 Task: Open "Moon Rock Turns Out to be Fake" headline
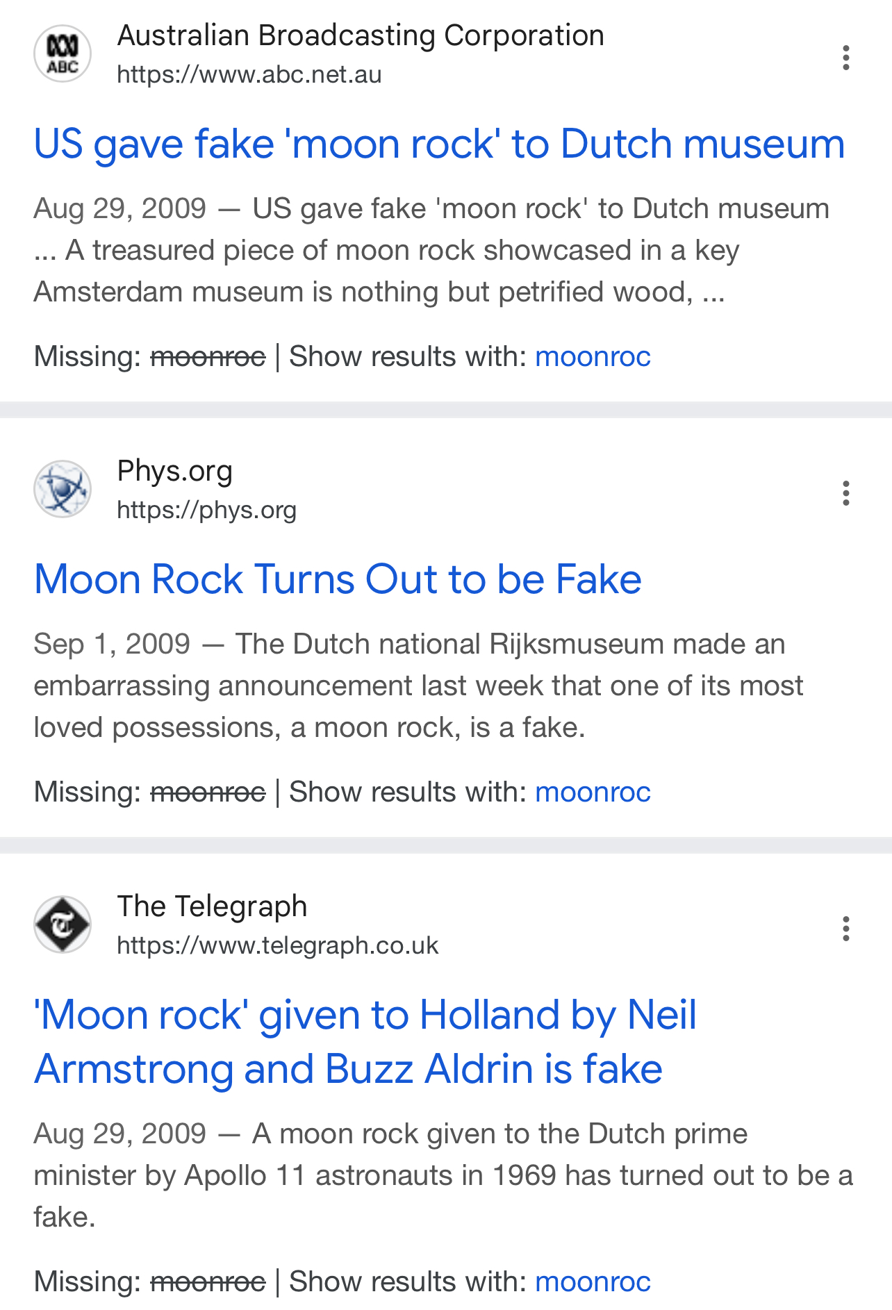338,579
